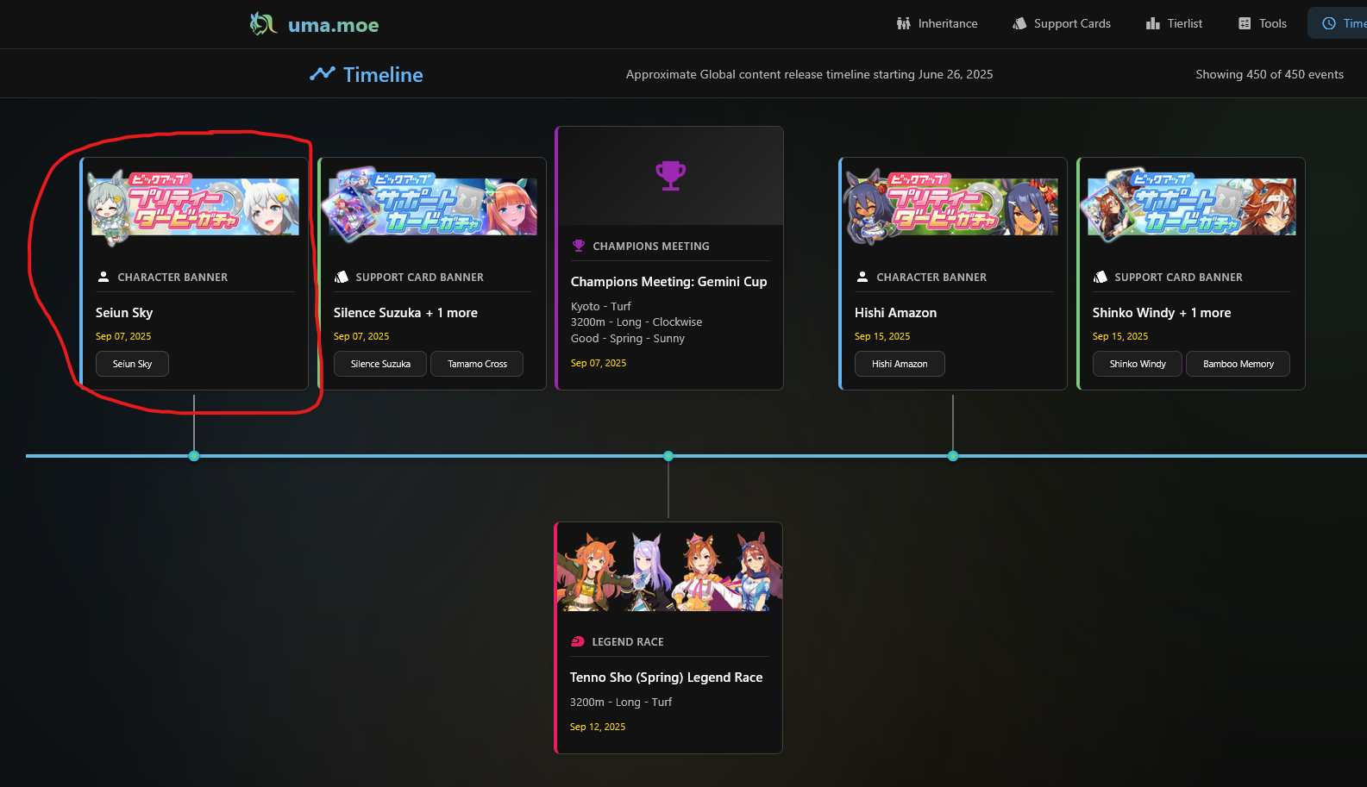This screenshot has width=1367, height=787.
Task: Click 'Champions Meeting: Gemini Cup' title
Action: pyautogui.click(x=668, y=282)
